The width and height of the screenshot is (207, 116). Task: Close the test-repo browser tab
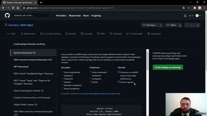pyautogui.click(x=35, y=3)
